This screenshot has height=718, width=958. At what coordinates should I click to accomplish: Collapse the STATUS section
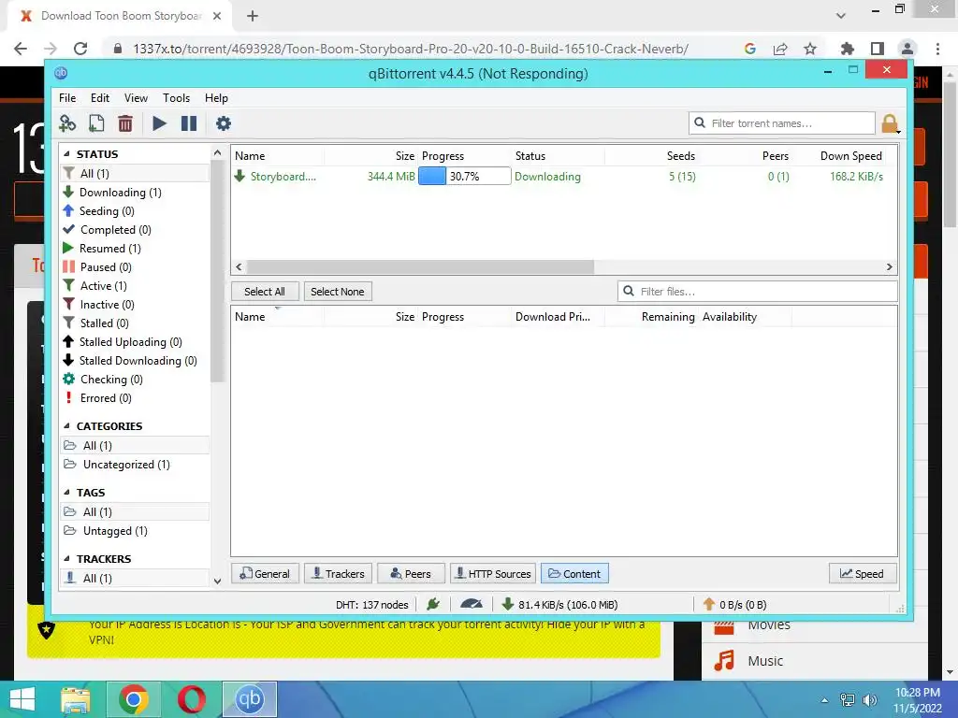click(x=67, y=154)
